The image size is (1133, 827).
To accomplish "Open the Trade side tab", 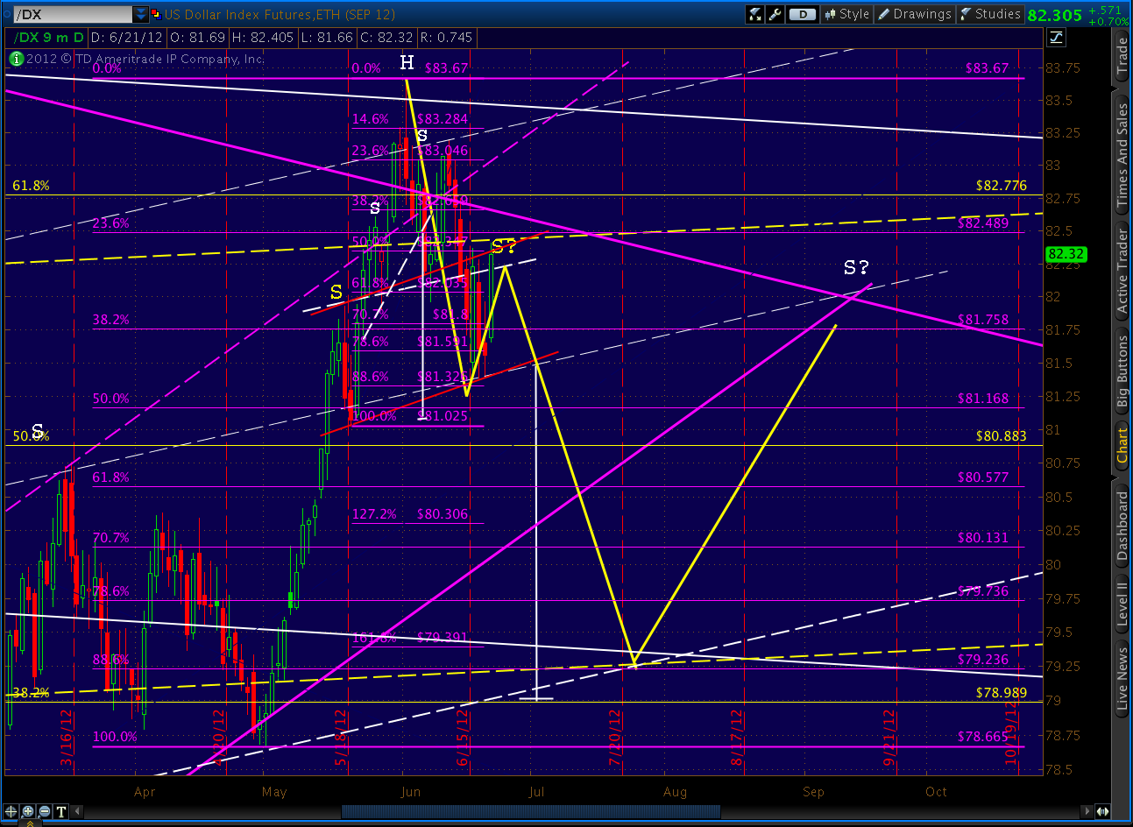I will tap(1122, 55).
